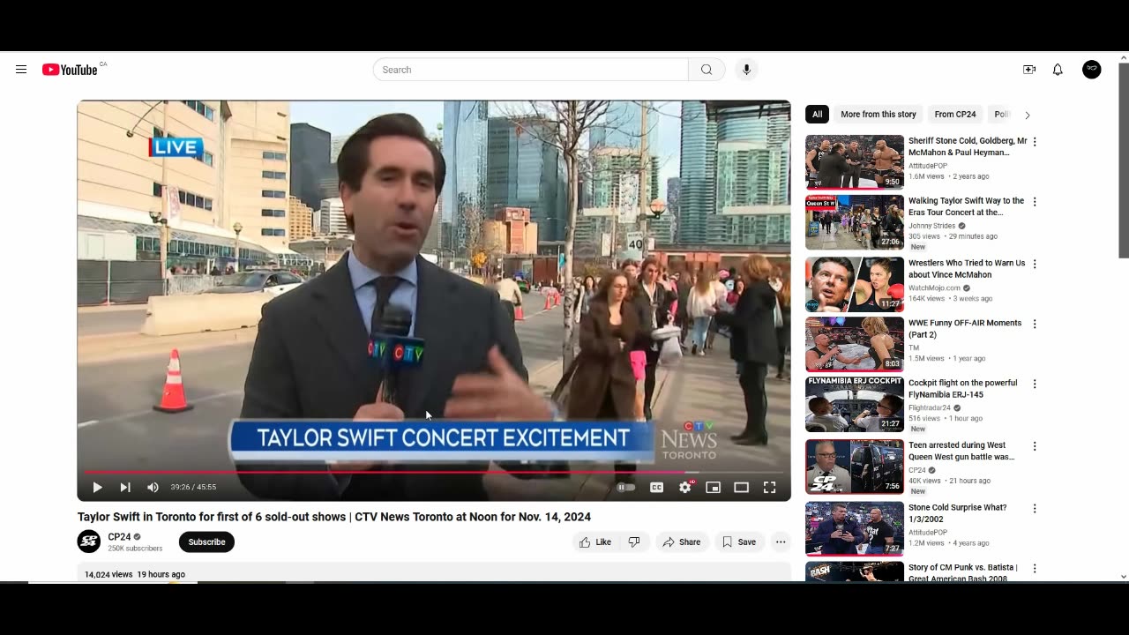Image resolution: width=1129 pixels, height=635 pixels.
Task: Open Sheriff Stone Cold video thumbnail
Action: pos(855,161)
